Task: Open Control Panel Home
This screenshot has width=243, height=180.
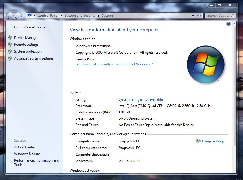Action: point(30,27)
